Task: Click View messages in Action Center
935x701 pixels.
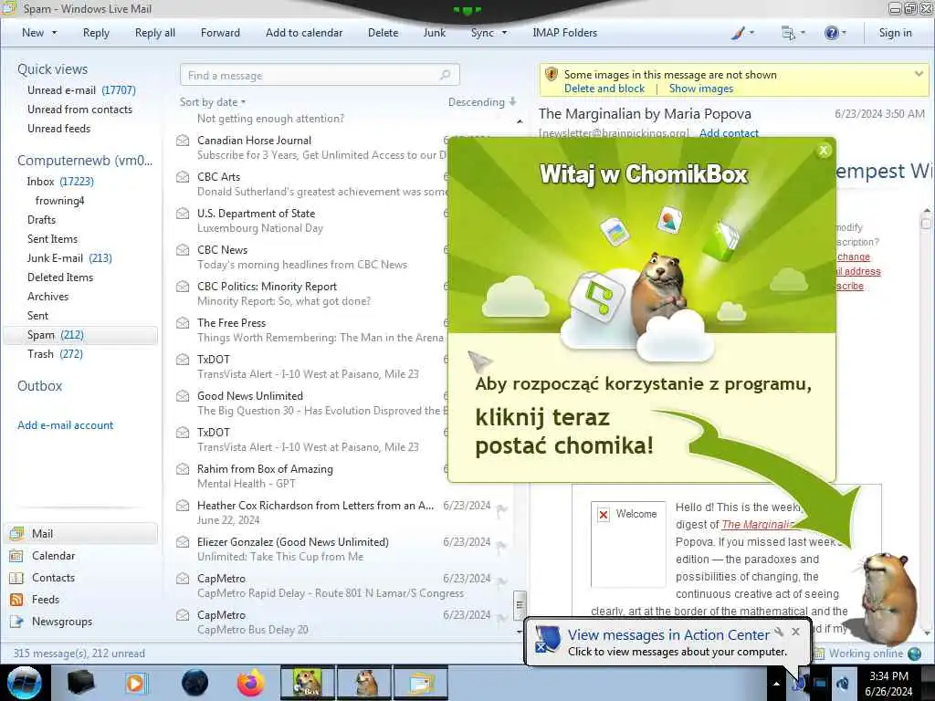Action: (x=668, y=635)
